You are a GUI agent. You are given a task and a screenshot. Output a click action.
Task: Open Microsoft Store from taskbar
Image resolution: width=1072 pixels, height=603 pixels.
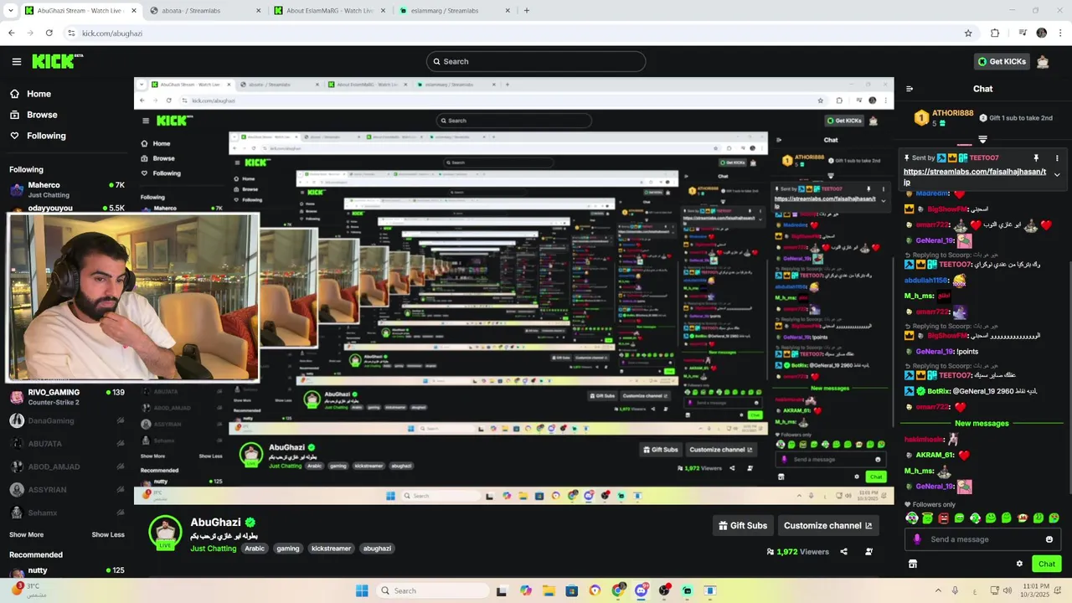click(571, 590)
